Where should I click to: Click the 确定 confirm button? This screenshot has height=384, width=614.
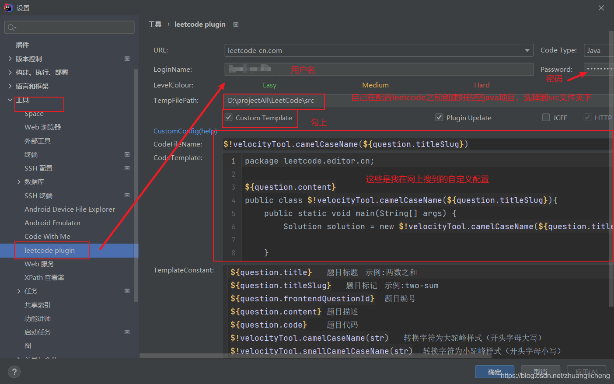coord(495,372)
